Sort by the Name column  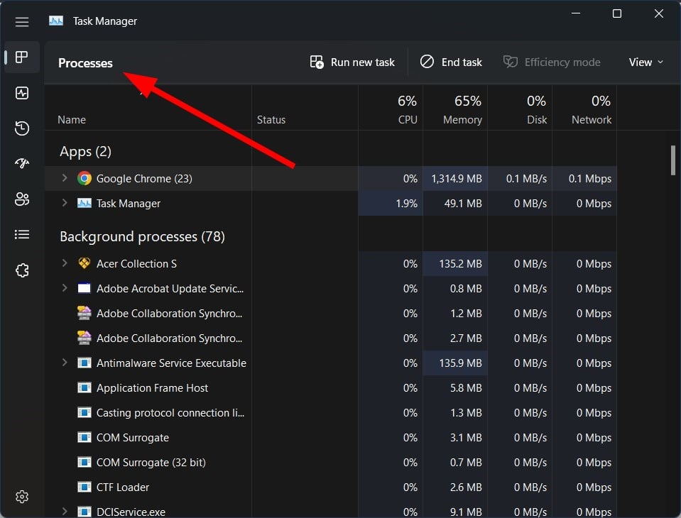tap(148, 108)
